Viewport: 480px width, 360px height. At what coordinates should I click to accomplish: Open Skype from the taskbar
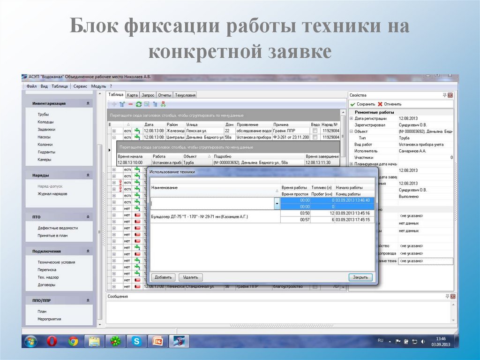tap(136, 341)
